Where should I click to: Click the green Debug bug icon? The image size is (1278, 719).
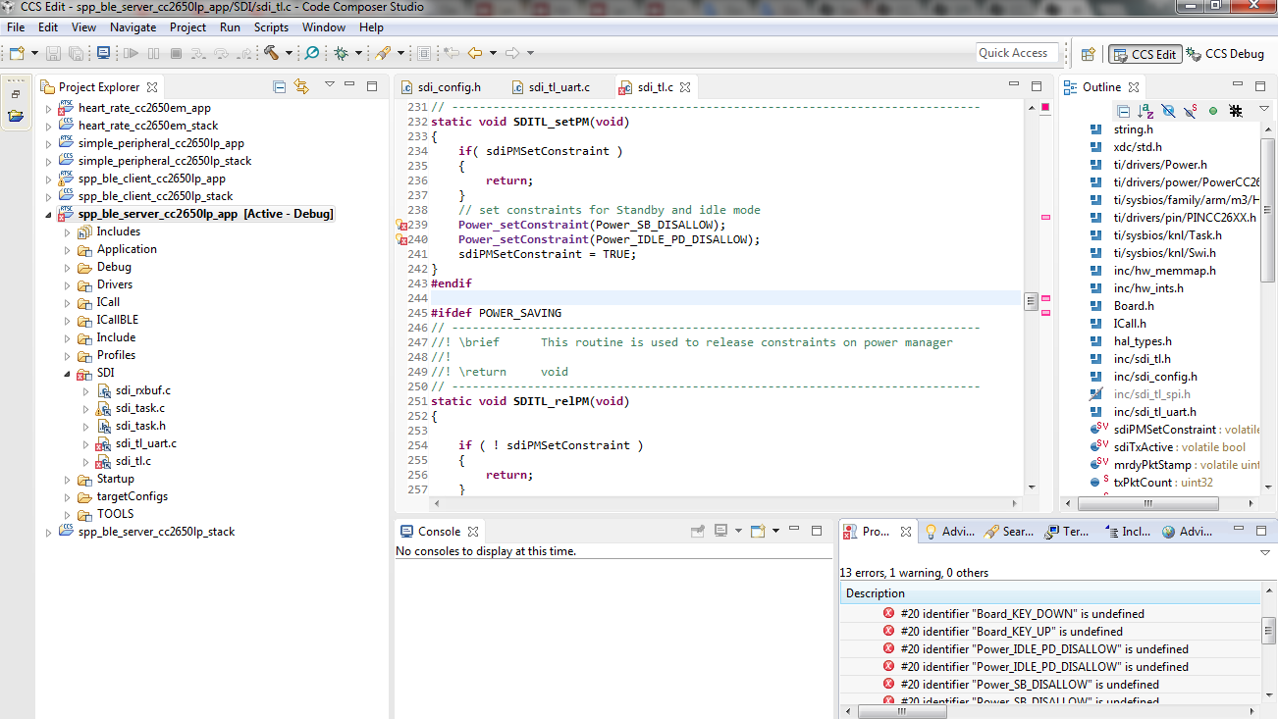[x=341, y=53]
